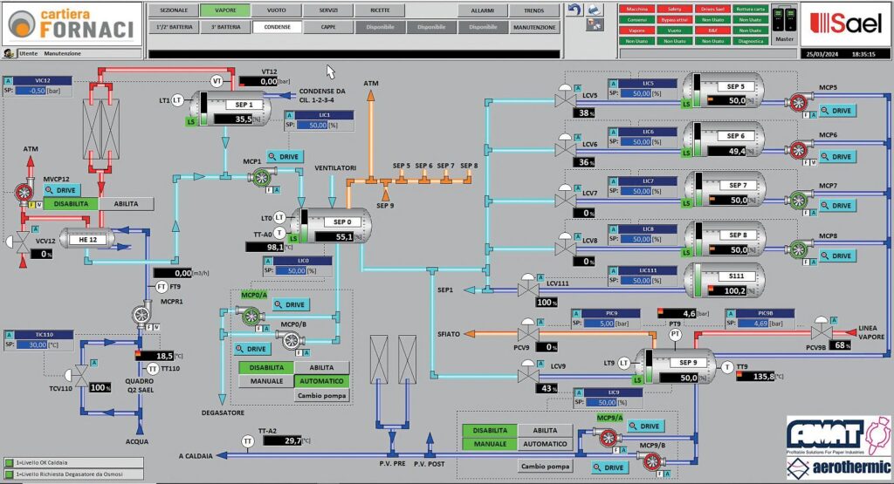
Task: Click the printer icon in top toolbar
Action: pyautogui.click(x=595, y=9)
